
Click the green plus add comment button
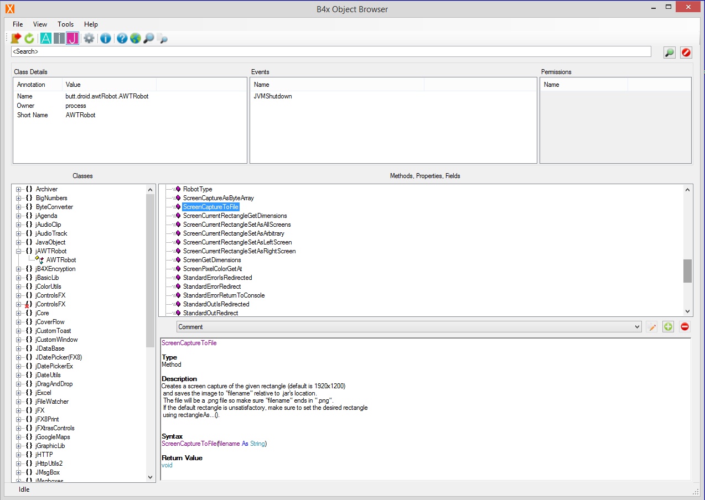[x=668, y=327]
